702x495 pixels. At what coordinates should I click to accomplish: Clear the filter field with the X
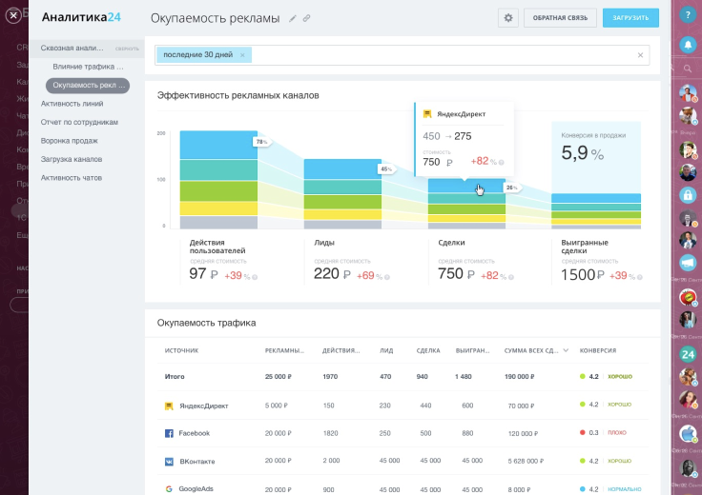coord(640,55)
